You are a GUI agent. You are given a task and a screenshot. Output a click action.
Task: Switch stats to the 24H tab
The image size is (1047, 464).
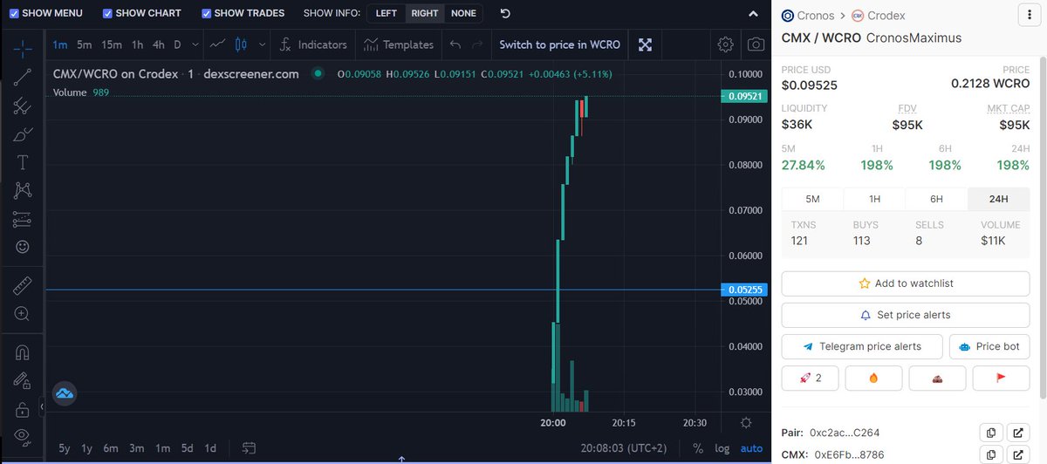999,199
